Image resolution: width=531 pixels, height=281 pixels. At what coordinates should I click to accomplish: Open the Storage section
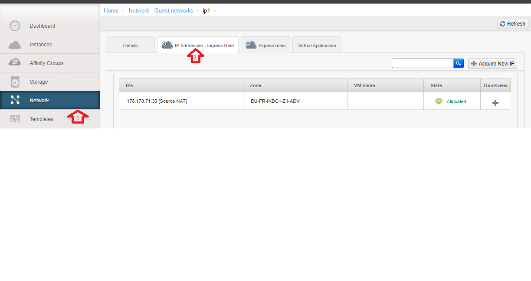(49, 82)
